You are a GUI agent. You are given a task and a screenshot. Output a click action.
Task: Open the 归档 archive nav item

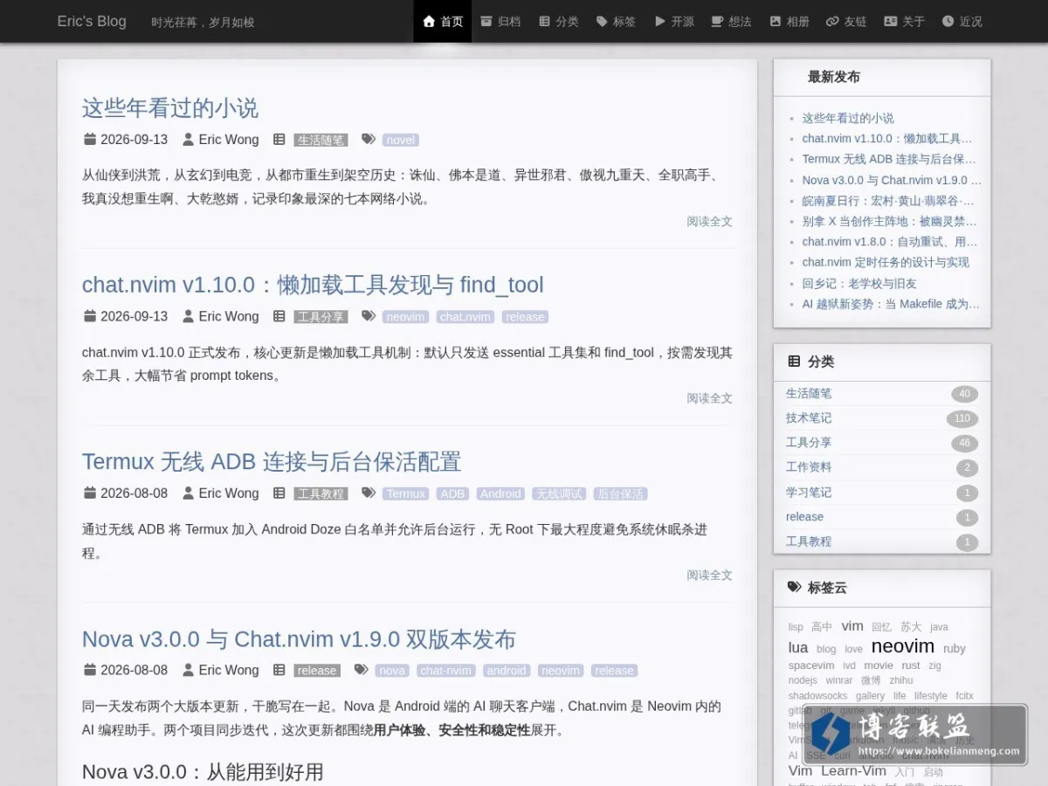pyautogui.click(x=500, y=21)
